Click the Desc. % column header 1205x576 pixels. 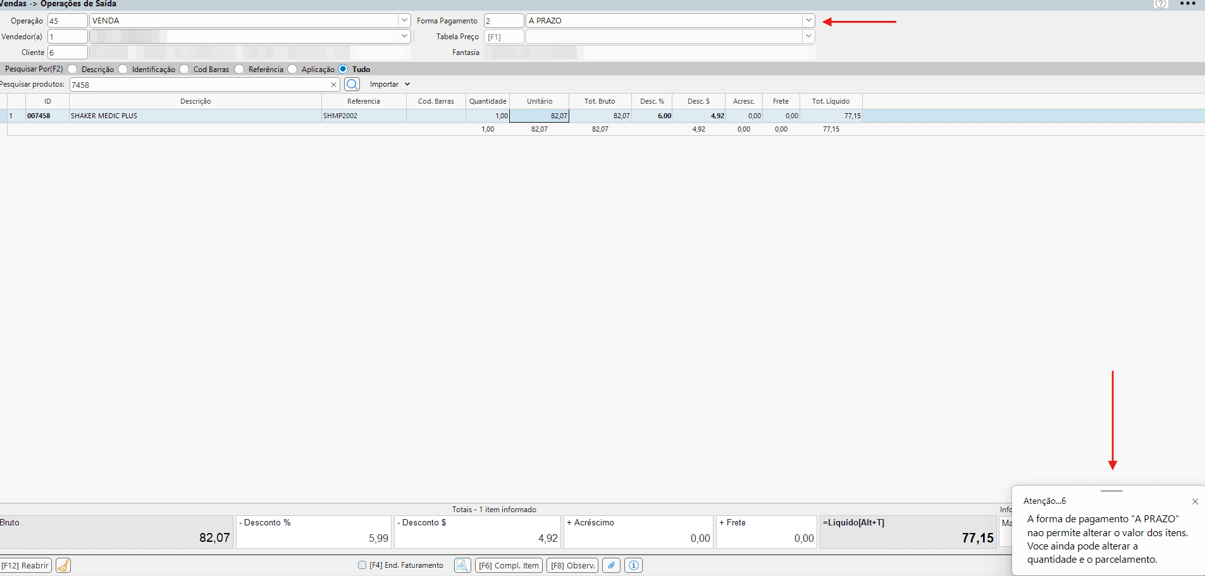[652, 101]
